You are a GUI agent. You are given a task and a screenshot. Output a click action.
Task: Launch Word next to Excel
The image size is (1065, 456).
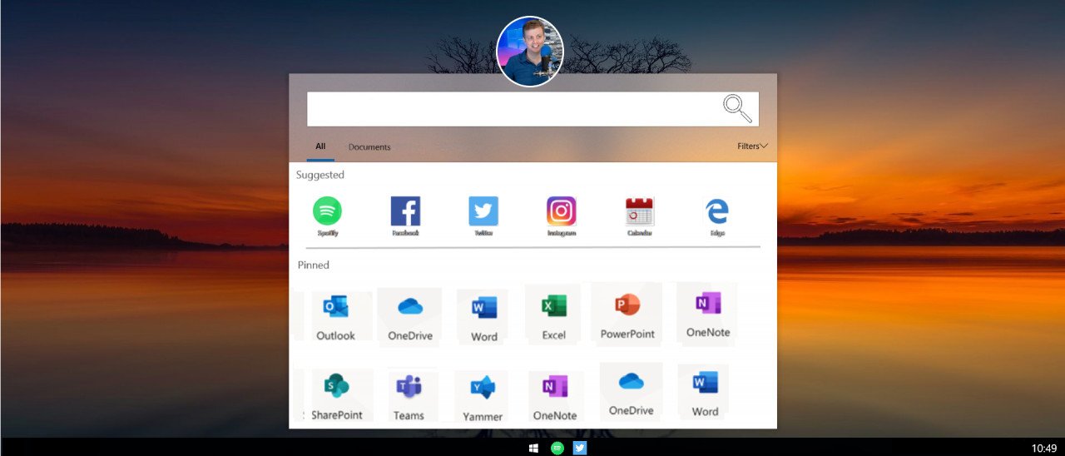click(x=483, y=318)
